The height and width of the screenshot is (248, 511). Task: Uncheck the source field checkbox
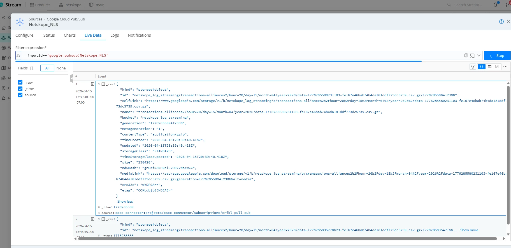pos(20,95)
